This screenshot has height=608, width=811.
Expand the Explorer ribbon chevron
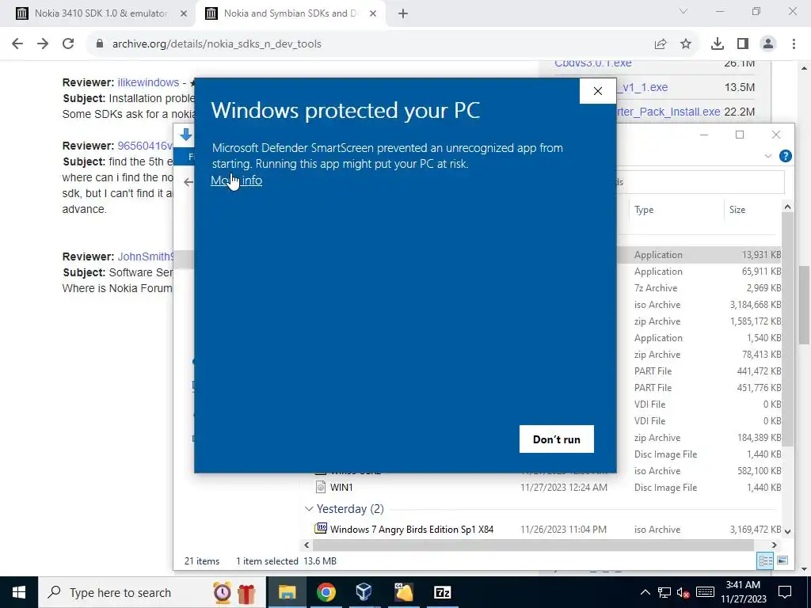coord(768,156)
